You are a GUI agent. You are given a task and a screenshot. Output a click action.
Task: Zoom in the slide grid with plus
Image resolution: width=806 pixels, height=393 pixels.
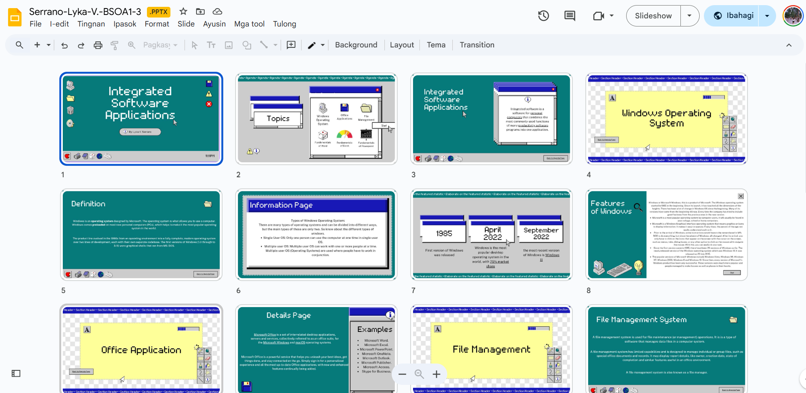(437, 374)
